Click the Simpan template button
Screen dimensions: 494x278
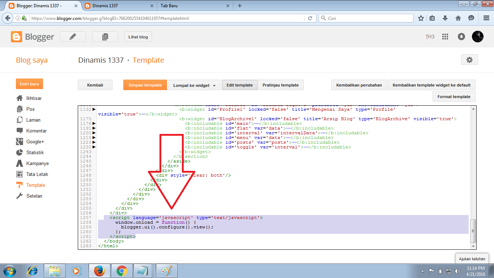click(x=145, y=85)
